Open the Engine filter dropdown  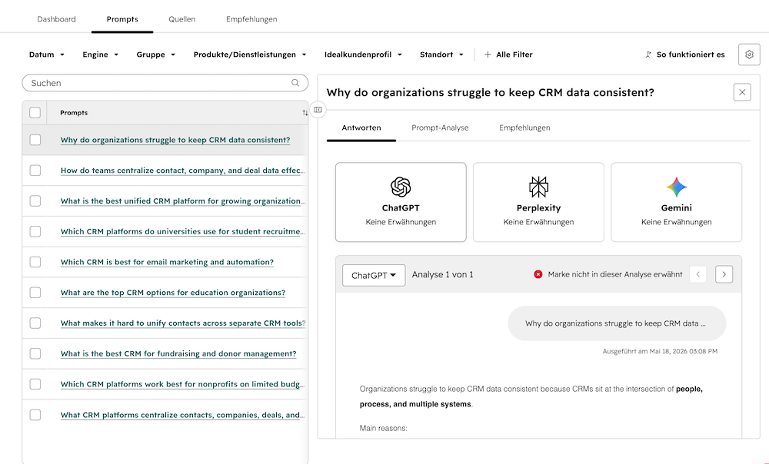click(100, 55)
